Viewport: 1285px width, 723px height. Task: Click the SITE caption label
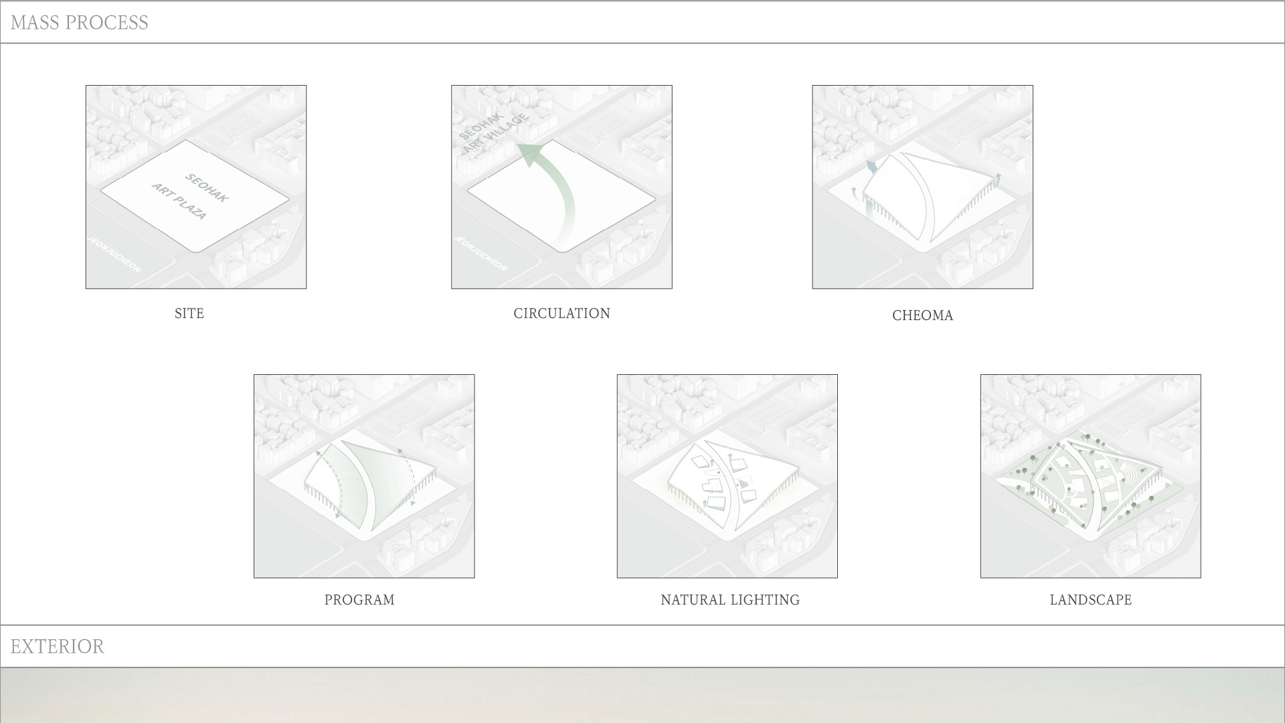[x=189, y=313]
